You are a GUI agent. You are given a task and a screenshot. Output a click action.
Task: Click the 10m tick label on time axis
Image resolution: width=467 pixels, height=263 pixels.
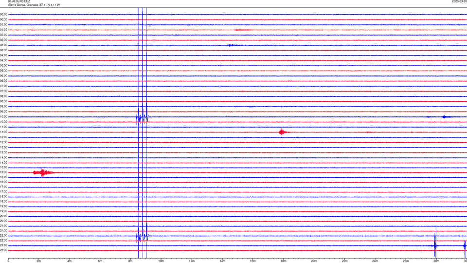coord(161,261)
